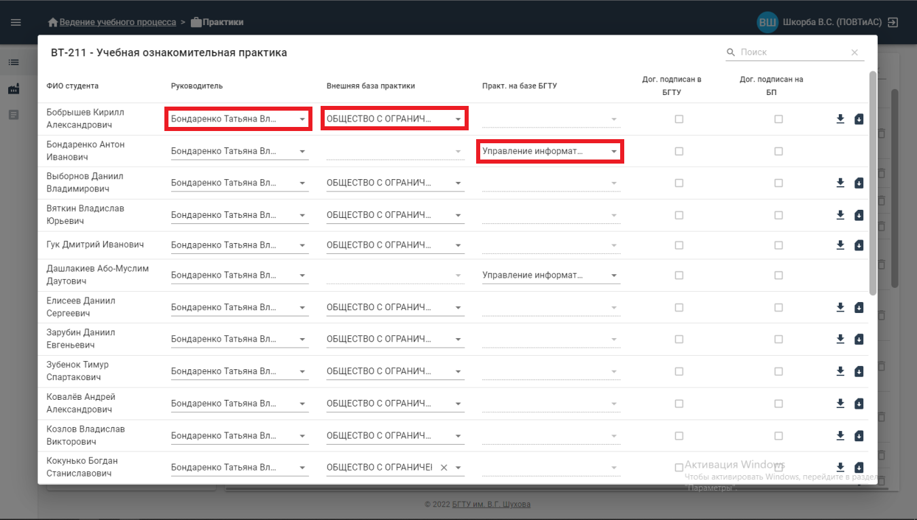Click the dialog's vertical scrollbar

pos(872,183)
